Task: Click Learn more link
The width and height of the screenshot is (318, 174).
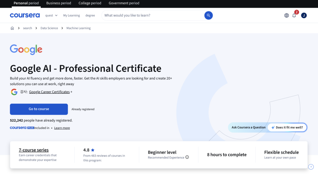Action: (62, 128)
